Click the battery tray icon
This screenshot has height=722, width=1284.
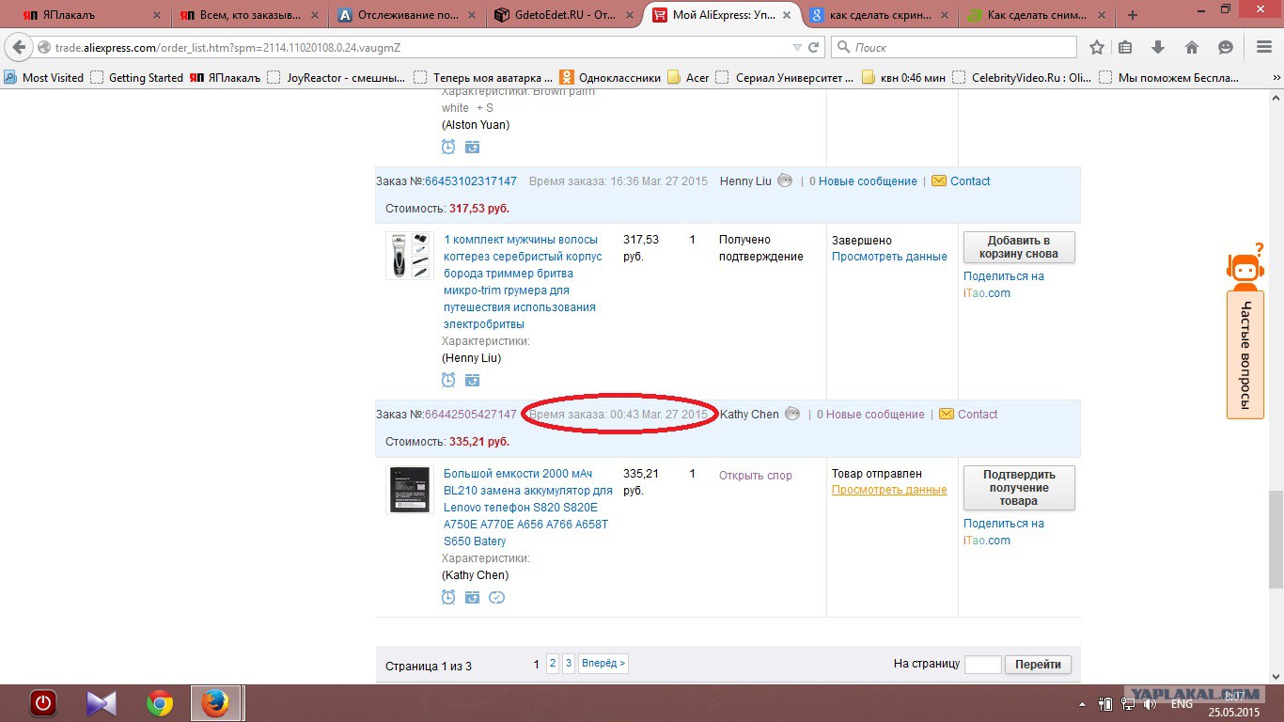(1105, 703)
